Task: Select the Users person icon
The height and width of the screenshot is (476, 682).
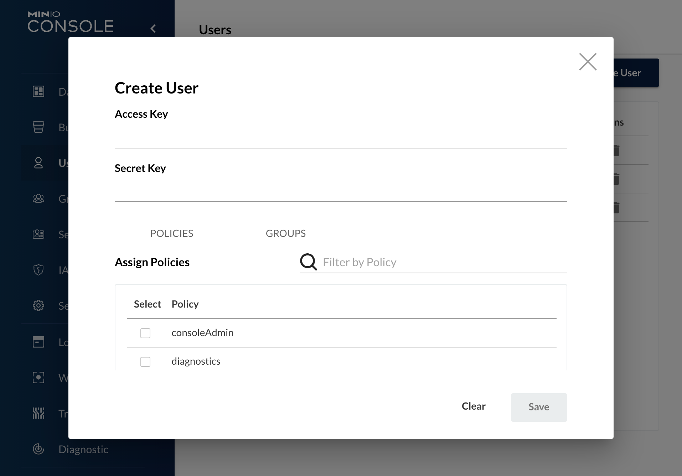Action: coord(38,163)
